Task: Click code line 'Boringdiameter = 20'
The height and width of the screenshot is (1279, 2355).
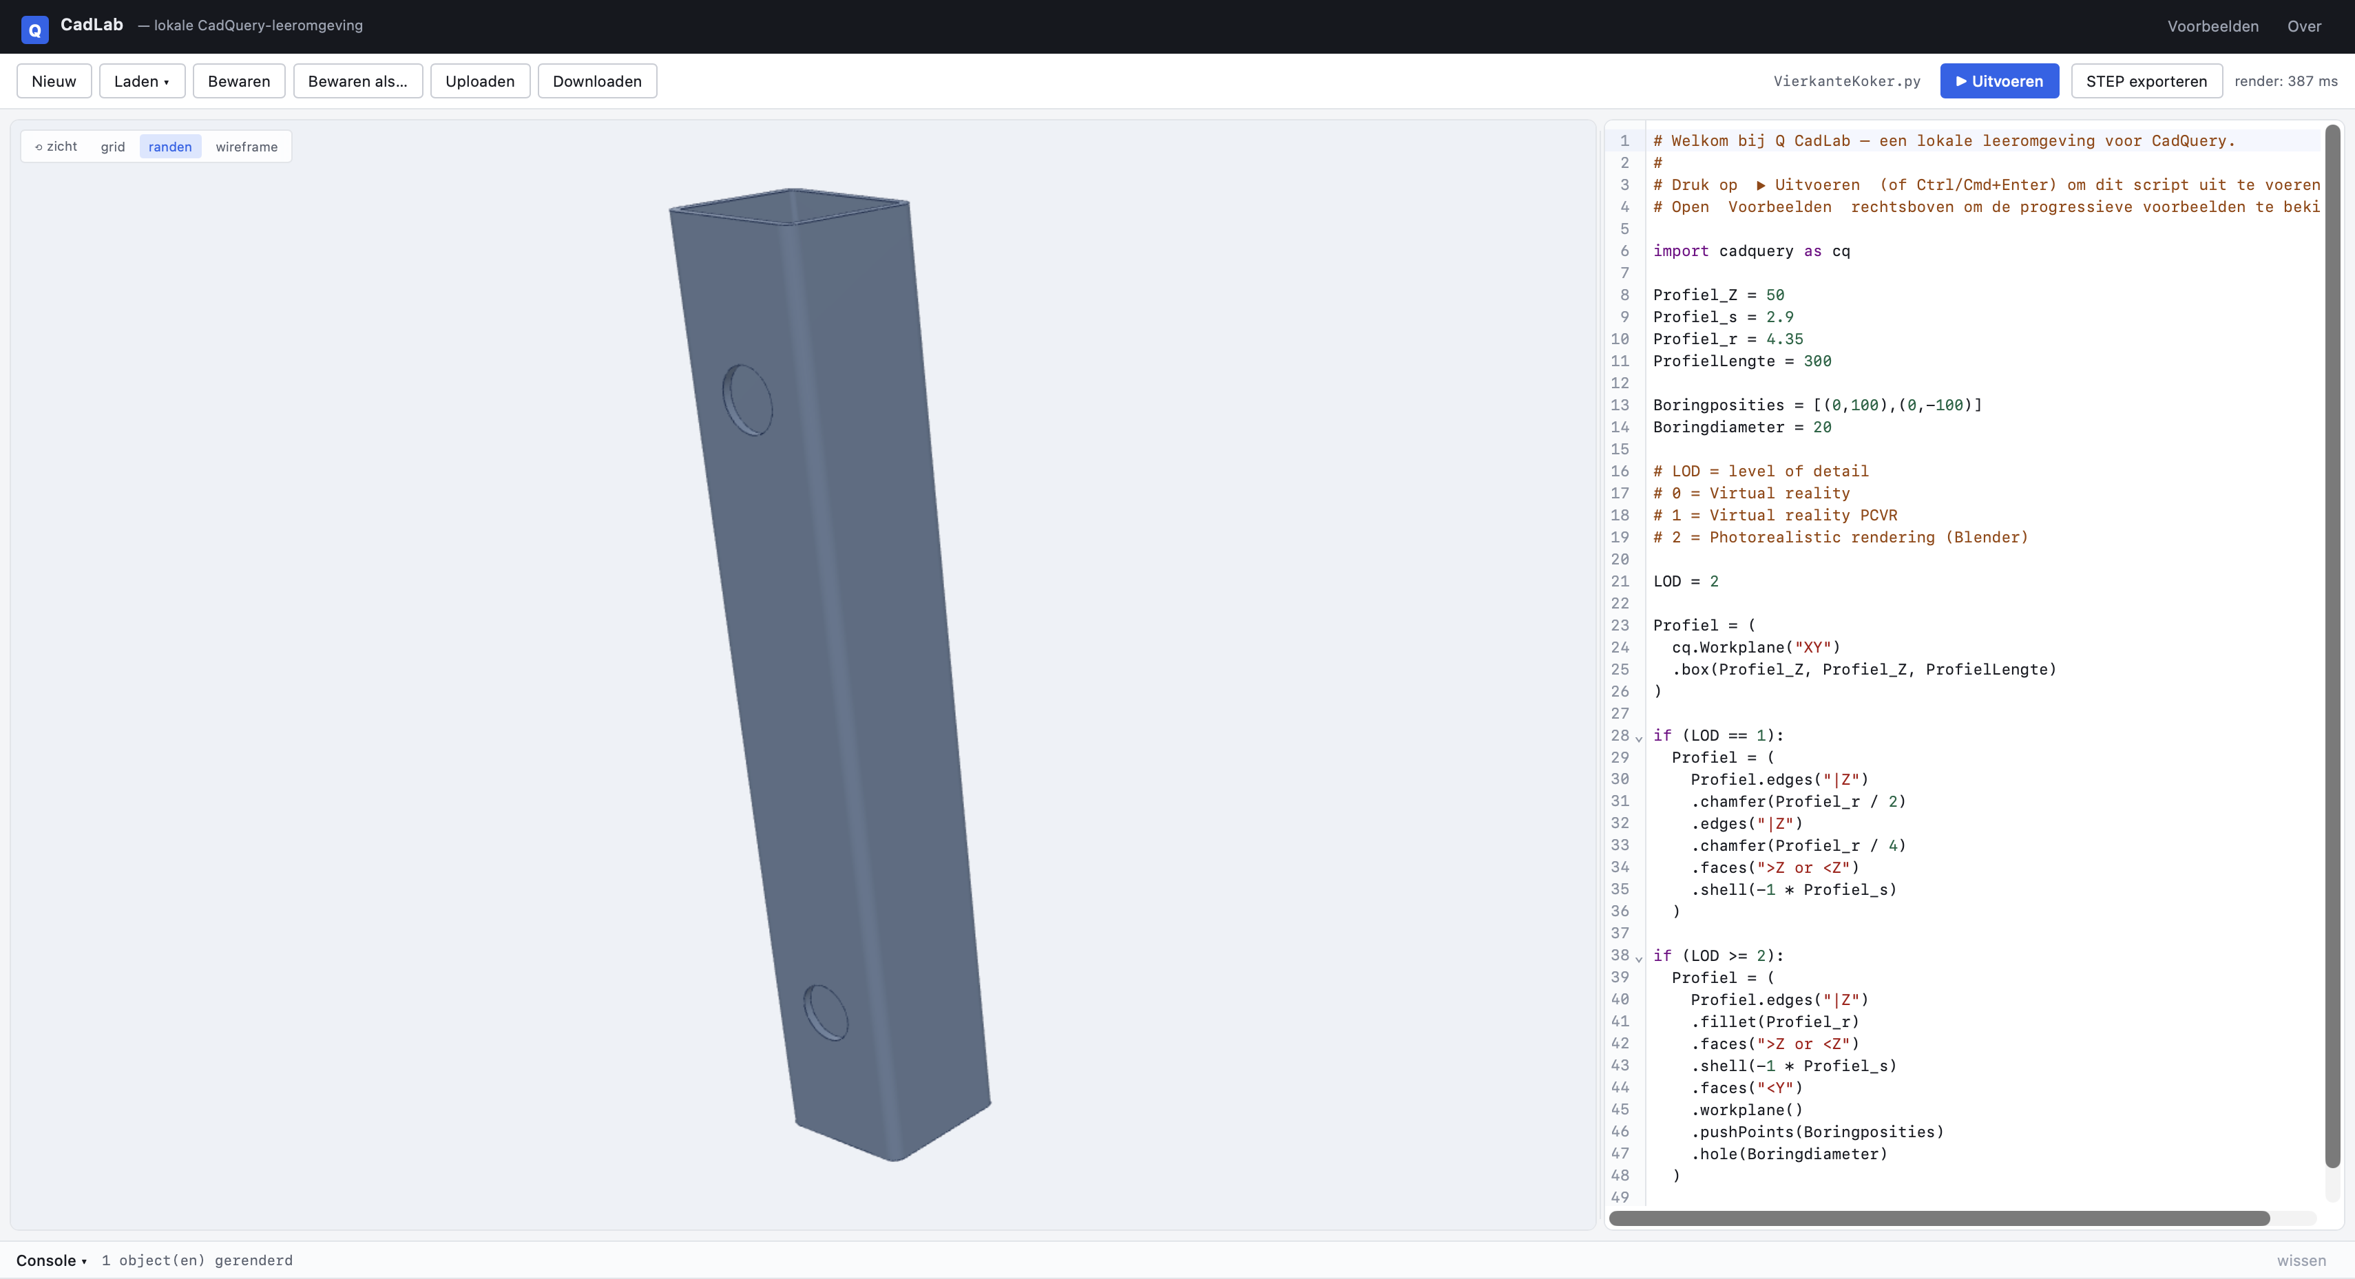Action: coord(1741,427)
